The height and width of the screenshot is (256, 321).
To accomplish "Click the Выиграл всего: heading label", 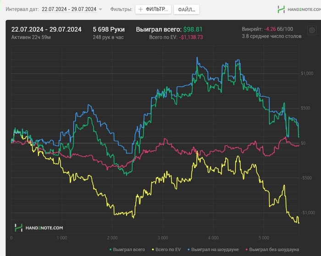I will [159, 29].
